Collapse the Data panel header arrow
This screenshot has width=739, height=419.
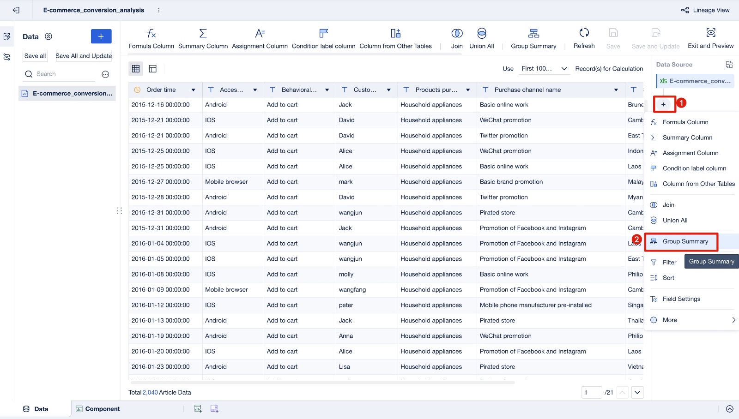[48, 36]
